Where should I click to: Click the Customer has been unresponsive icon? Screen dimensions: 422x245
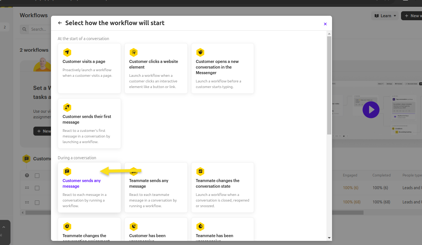[x=133, y=226]
